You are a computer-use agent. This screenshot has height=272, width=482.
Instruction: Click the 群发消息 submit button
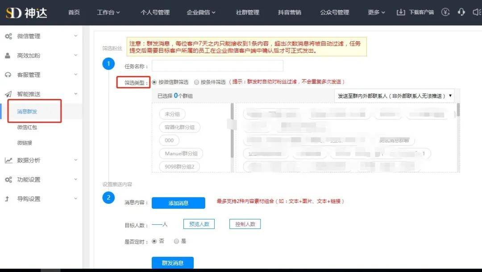click(x=172, y=263)
